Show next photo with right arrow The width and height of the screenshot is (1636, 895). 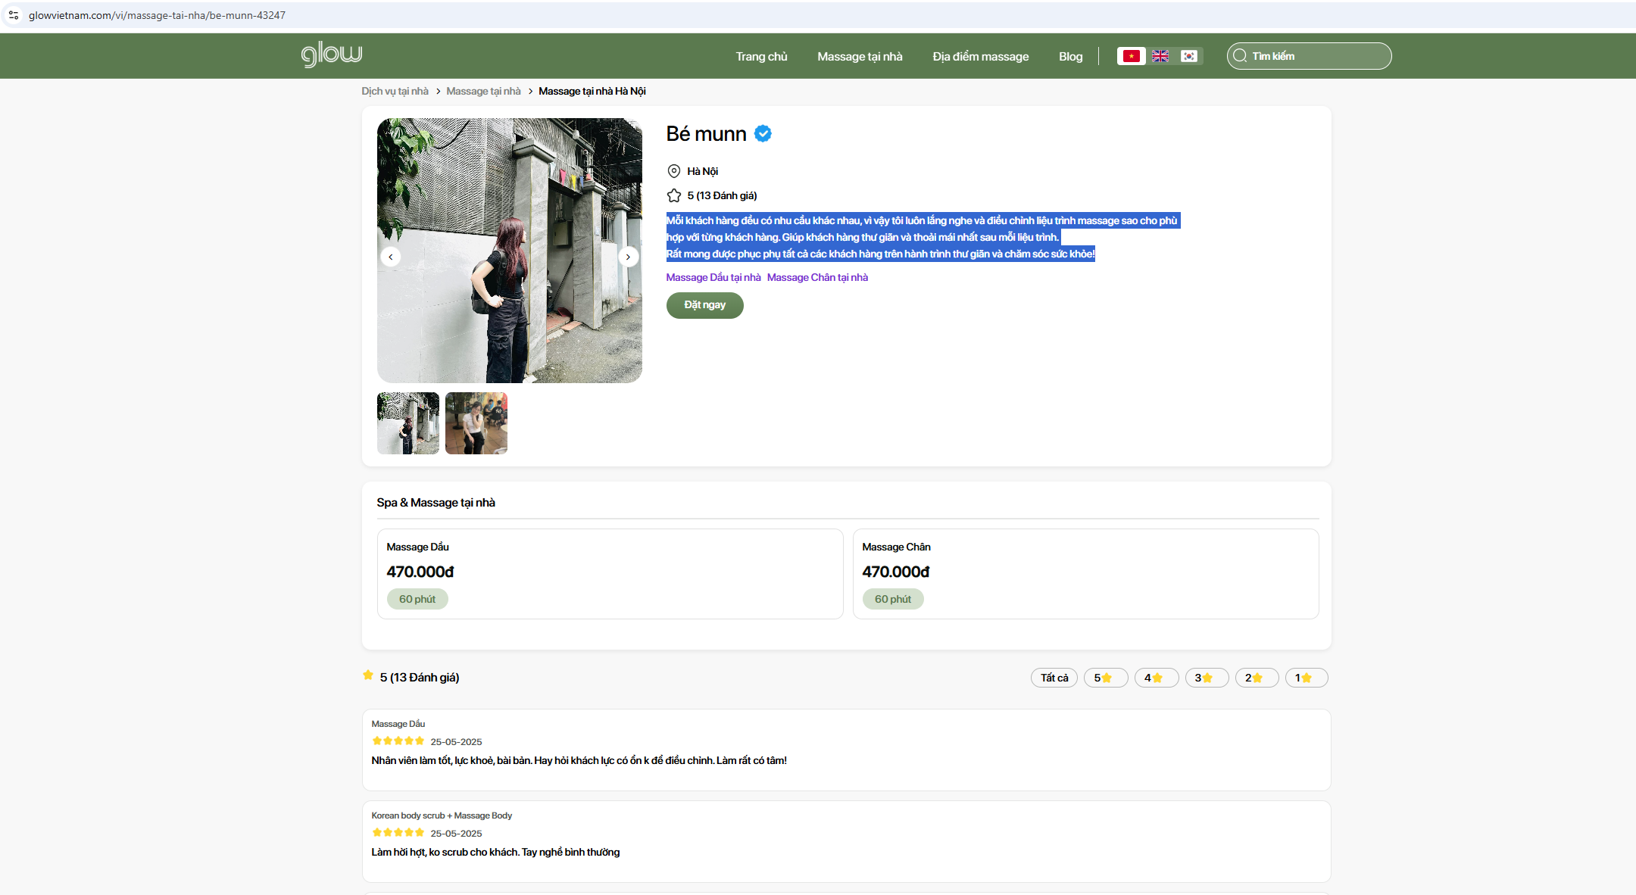[x=628, y=257]
